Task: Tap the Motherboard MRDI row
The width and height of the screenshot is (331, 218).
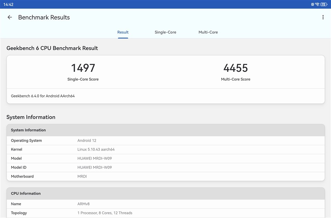Action: point(165,177)
